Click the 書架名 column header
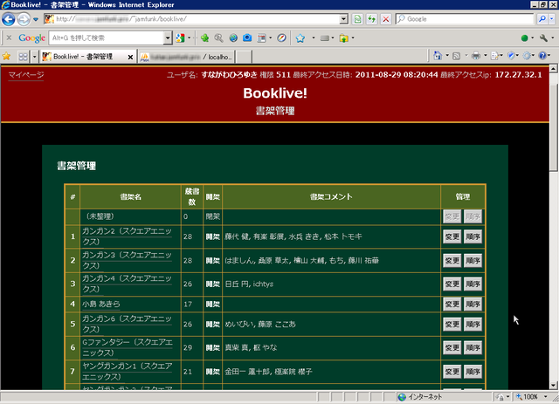Viewport: 559px width, 404px height. (130, 196)
